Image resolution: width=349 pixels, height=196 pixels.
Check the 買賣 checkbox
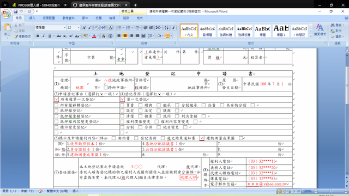122,105
